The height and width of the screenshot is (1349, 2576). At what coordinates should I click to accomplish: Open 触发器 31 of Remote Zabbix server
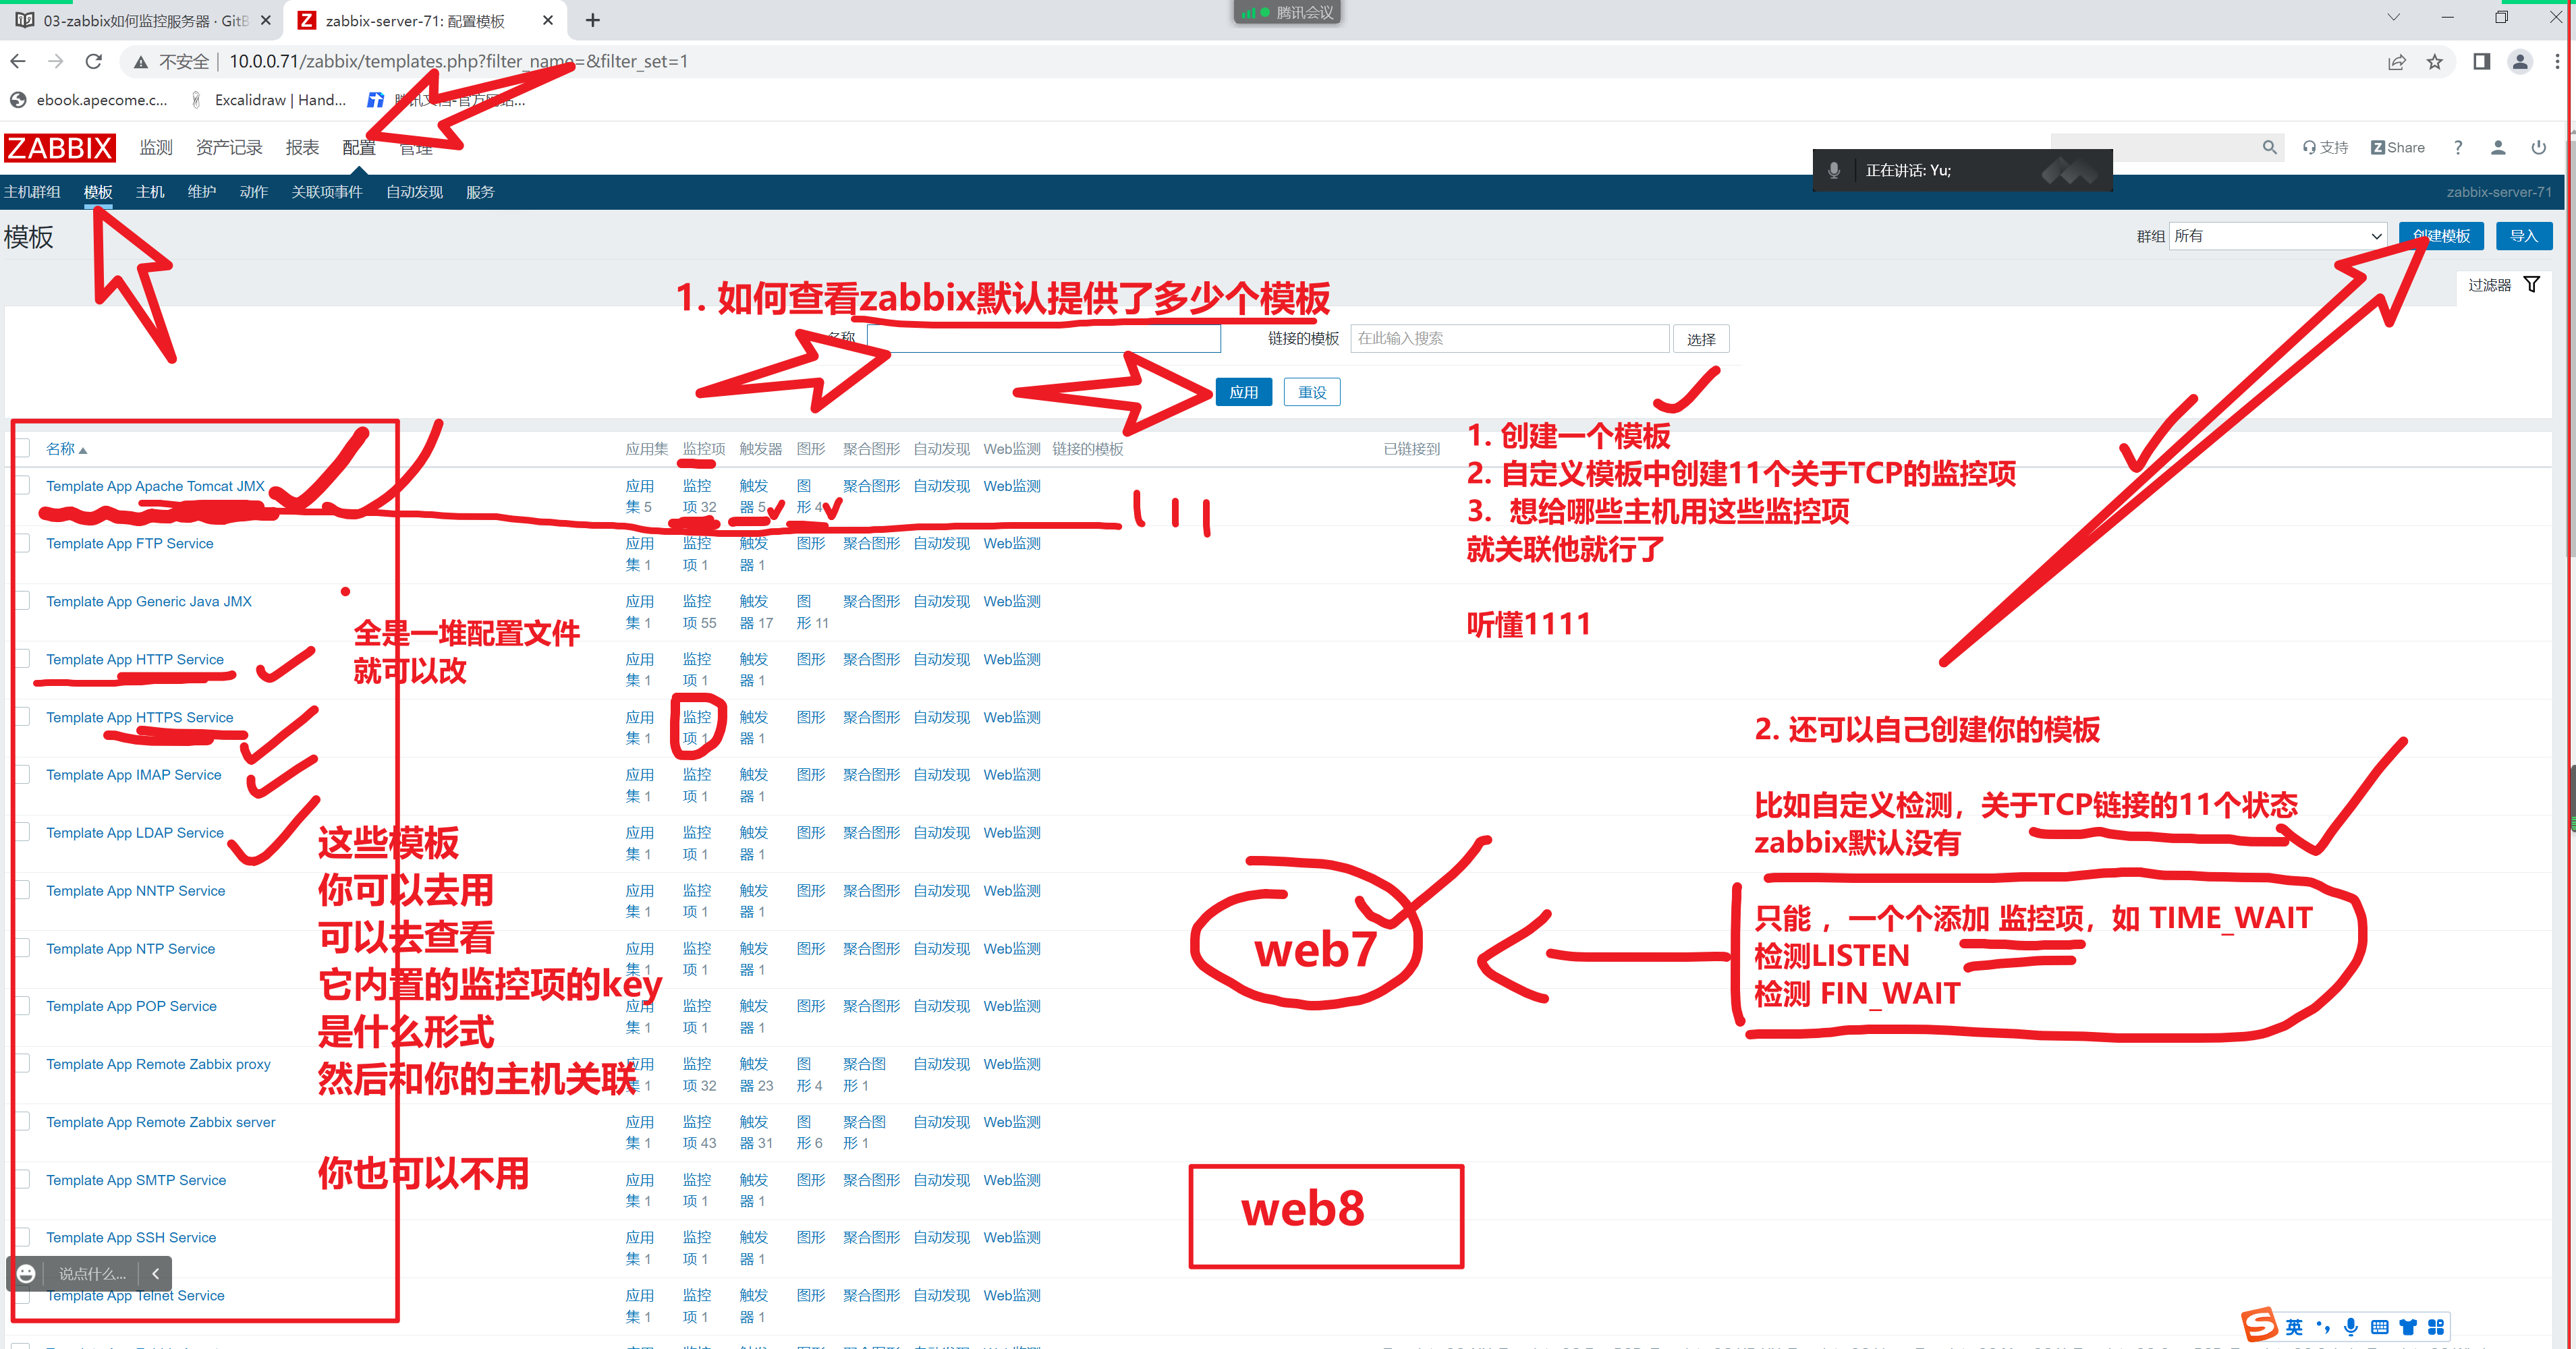(756, 1132)
